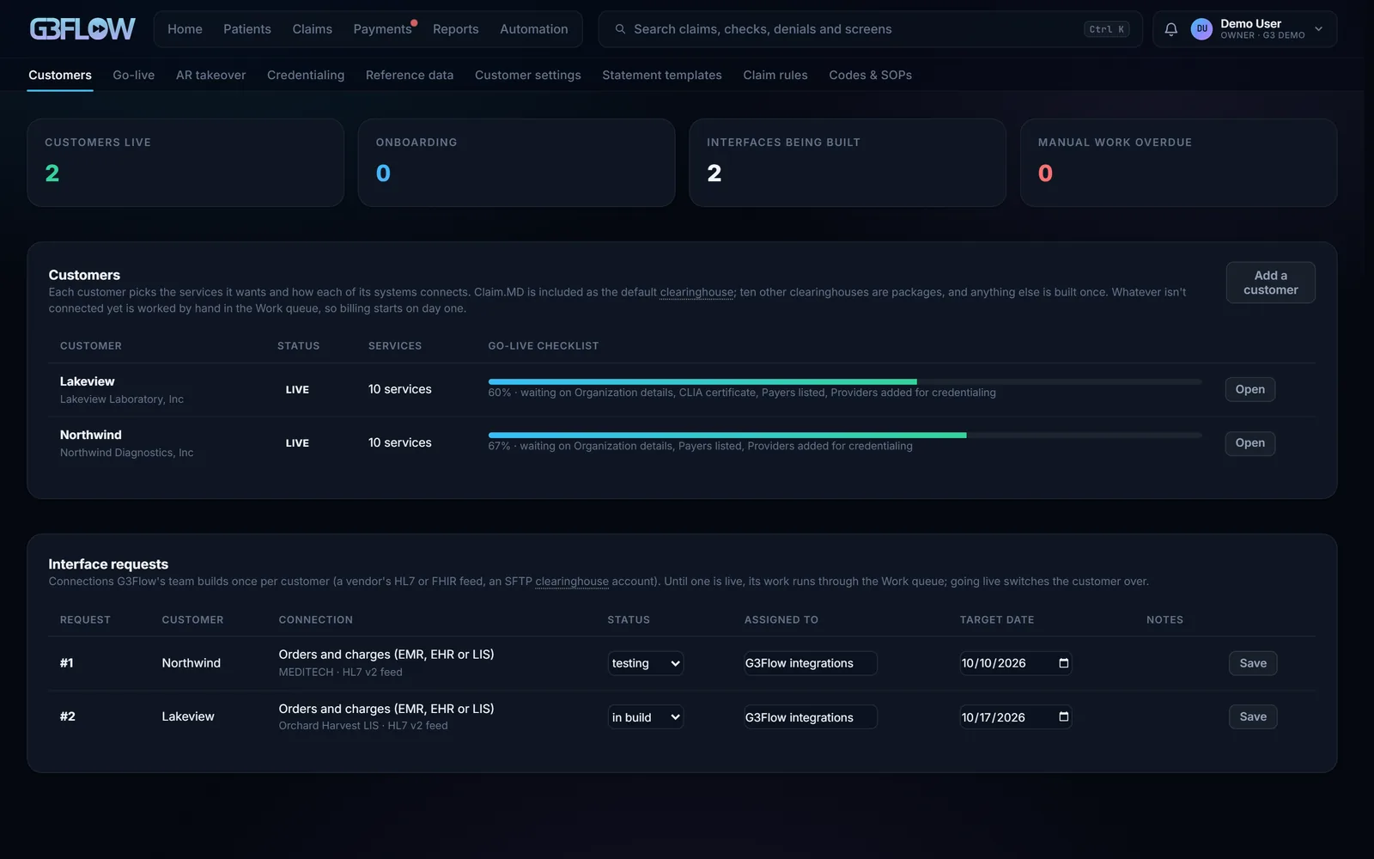The height and width of the screenshot is (859, 1374).
Task: Focus the search claims and checks field
Action: [x=870, y=29]
